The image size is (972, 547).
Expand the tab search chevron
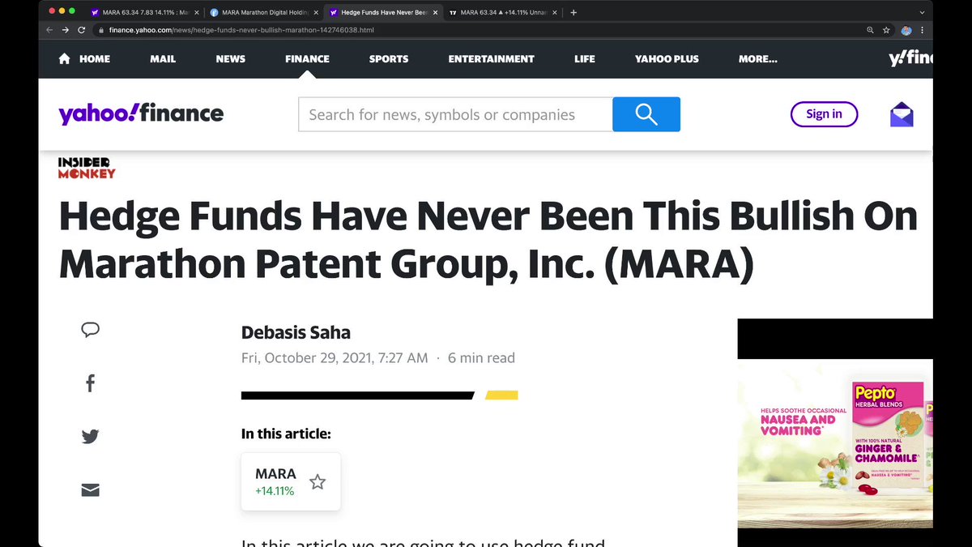(x=922, y=12)
